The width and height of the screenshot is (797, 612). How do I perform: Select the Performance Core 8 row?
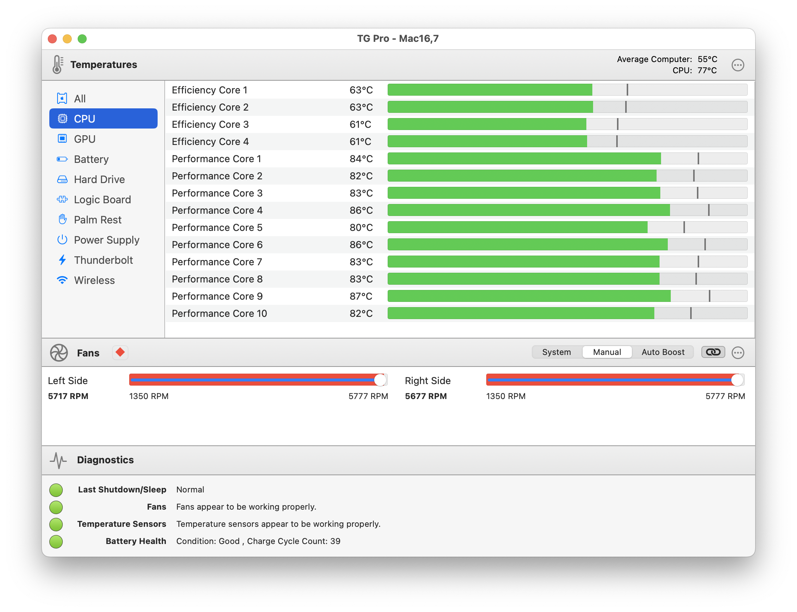coord(459,279)
